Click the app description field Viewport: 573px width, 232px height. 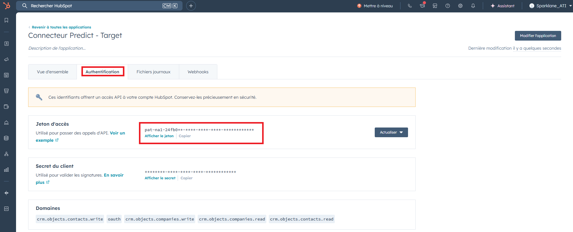pyautogui.click(x=57, y=48)
